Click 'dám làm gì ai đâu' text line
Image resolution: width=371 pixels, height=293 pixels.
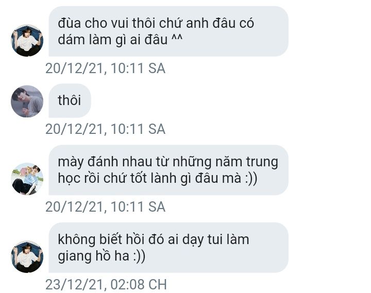coord(113,40)
